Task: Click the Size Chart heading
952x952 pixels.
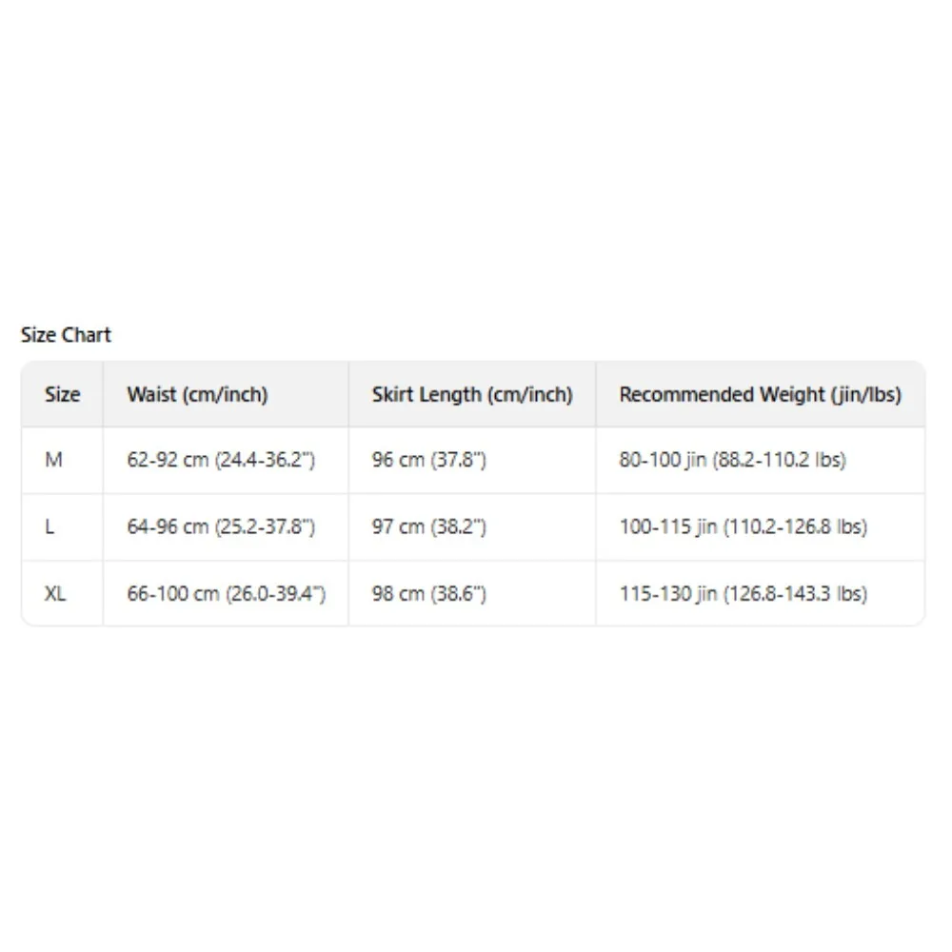Action: pyautogui.click(x=66, y=335)
